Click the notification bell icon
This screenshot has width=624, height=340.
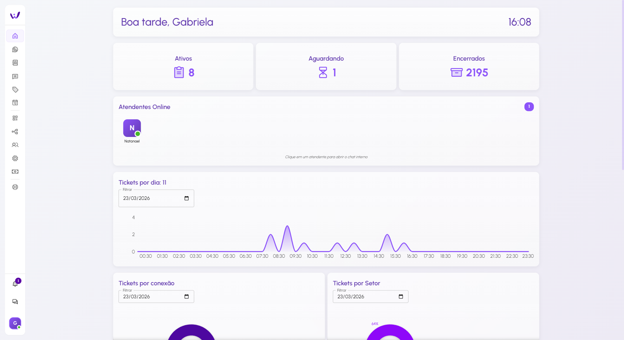pyautogui.click(x=15, y=284)
